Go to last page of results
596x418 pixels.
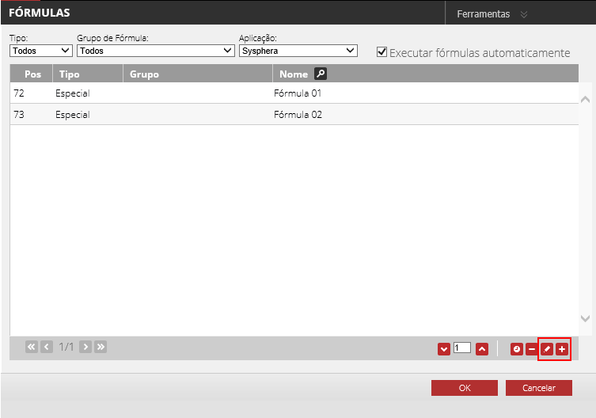[x=101, y=347]
